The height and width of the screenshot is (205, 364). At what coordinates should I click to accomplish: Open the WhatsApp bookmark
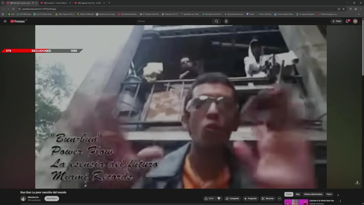coord(24,14)
